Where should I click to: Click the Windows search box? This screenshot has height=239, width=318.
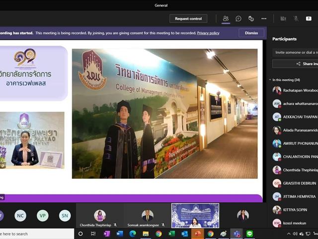coord(37,234)
